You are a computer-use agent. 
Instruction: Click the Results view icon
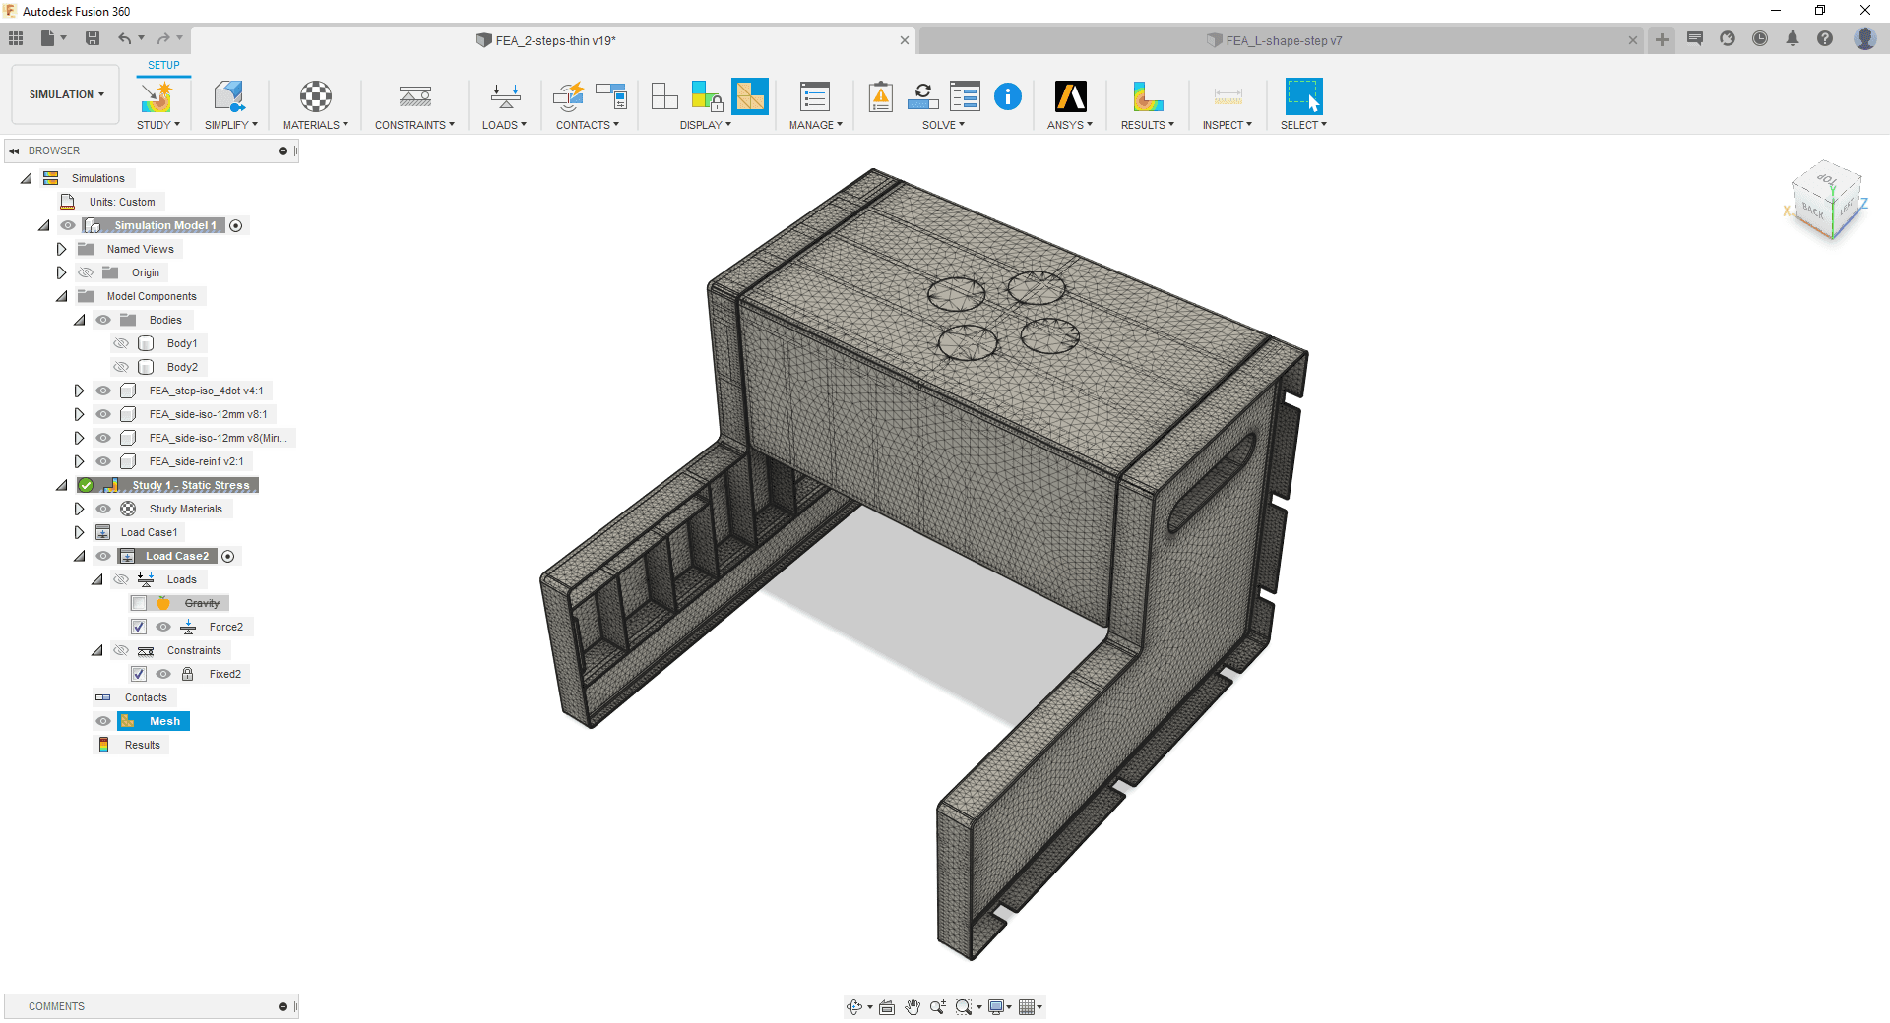tap(1147, 96)
